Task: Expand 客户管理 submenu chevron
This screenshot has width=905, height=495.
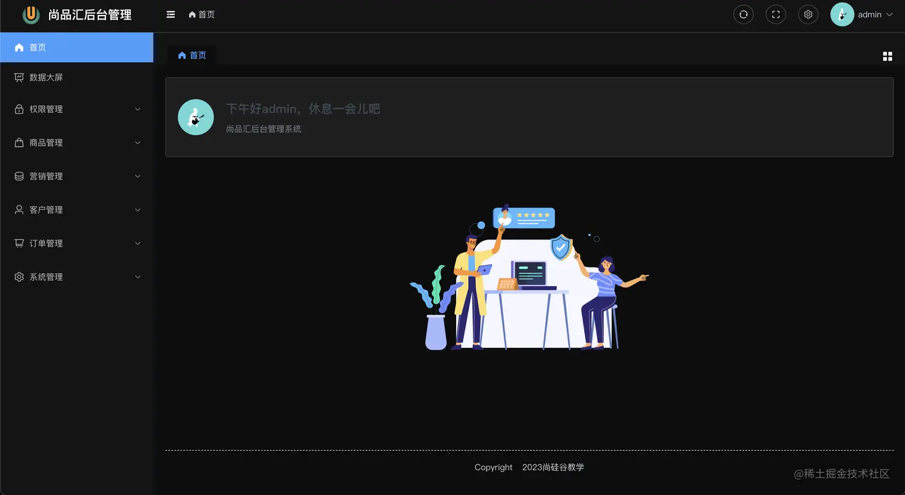Action: [x=138, y=209]
